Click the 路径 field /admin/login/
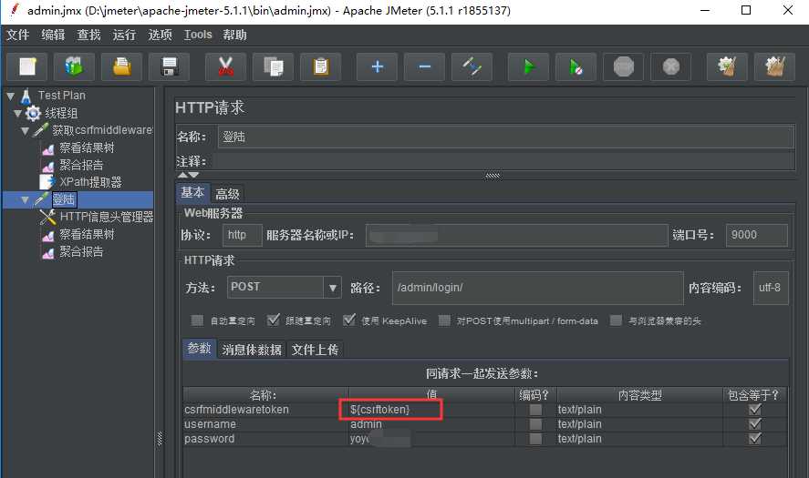This screenshot has height=478, width=809. click(x=537, y=288)
